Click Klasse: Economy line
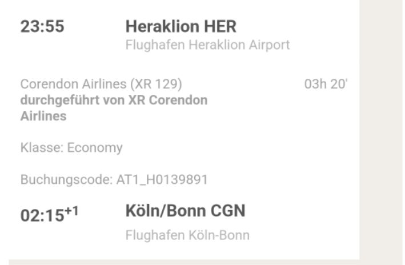 point(71,148)
